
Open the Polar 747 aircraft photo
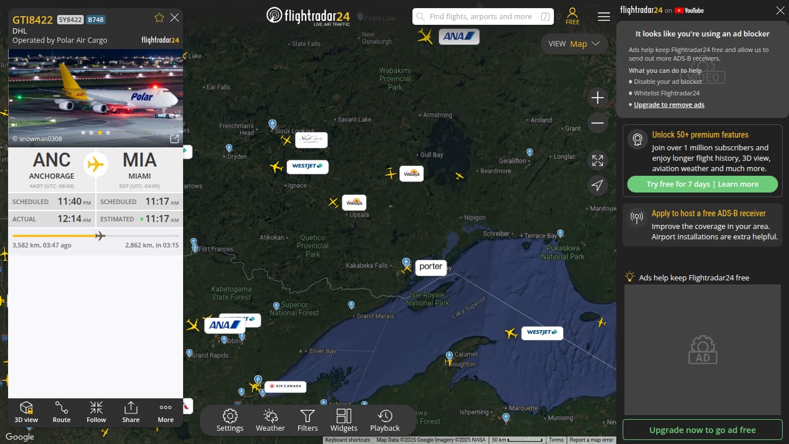pos(95,98)
